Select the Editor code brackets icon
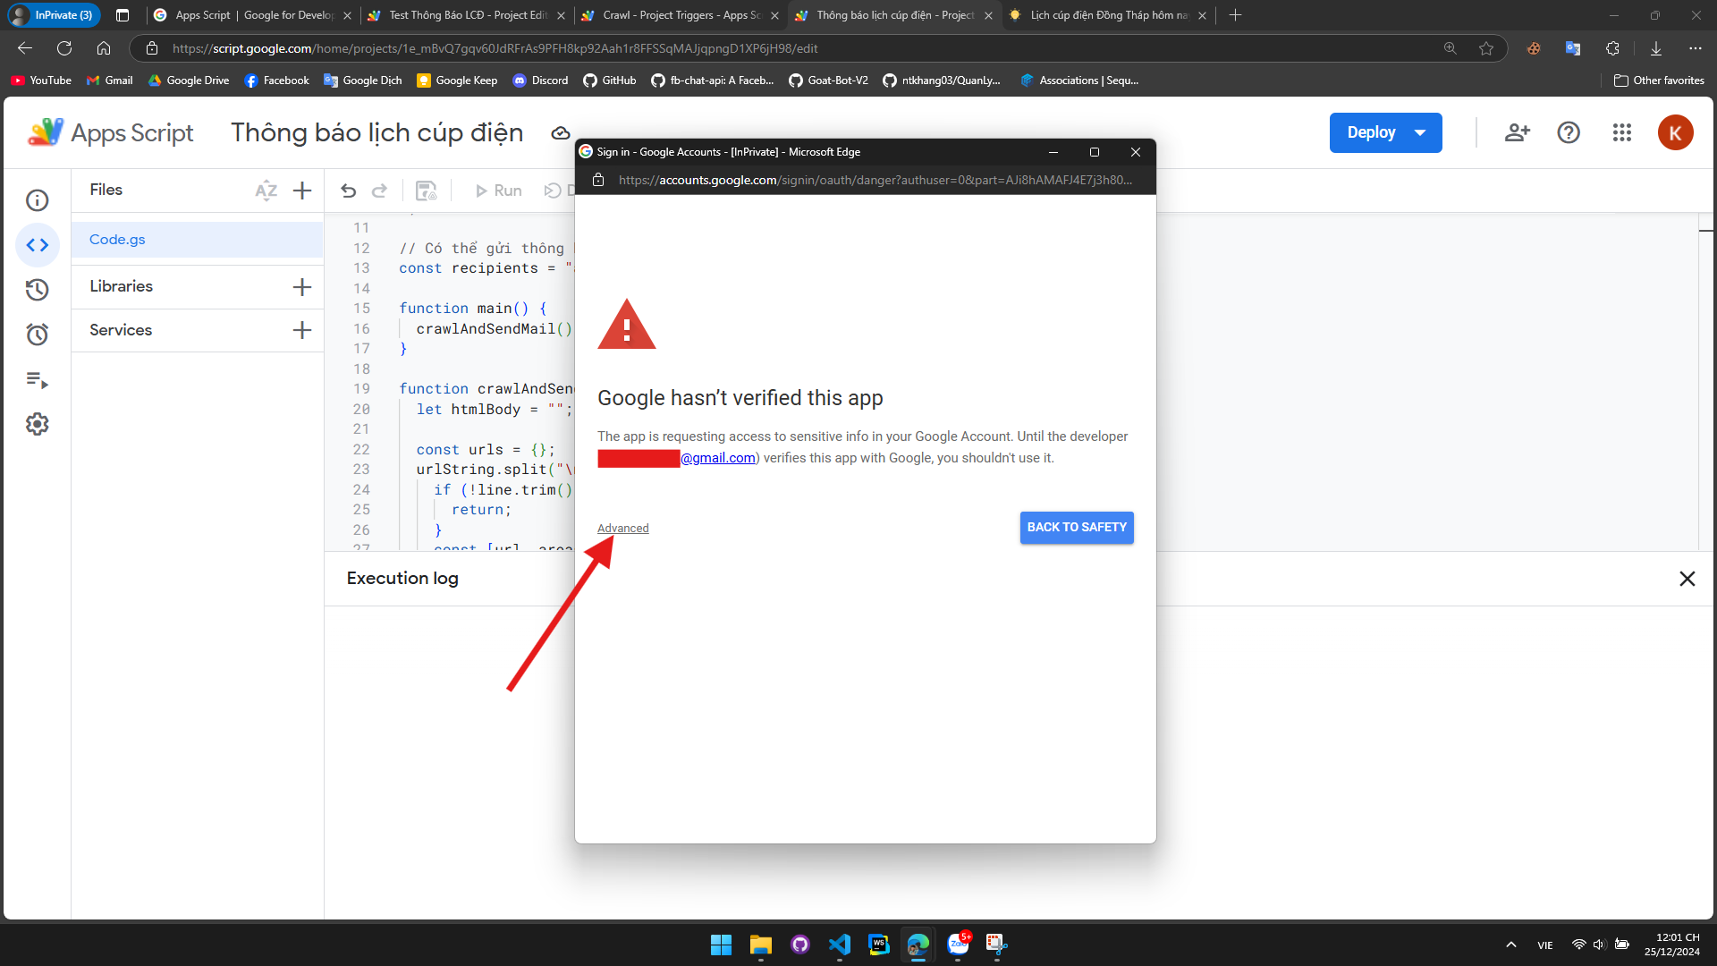1717x966 pixels. click(x=37, y=245)
